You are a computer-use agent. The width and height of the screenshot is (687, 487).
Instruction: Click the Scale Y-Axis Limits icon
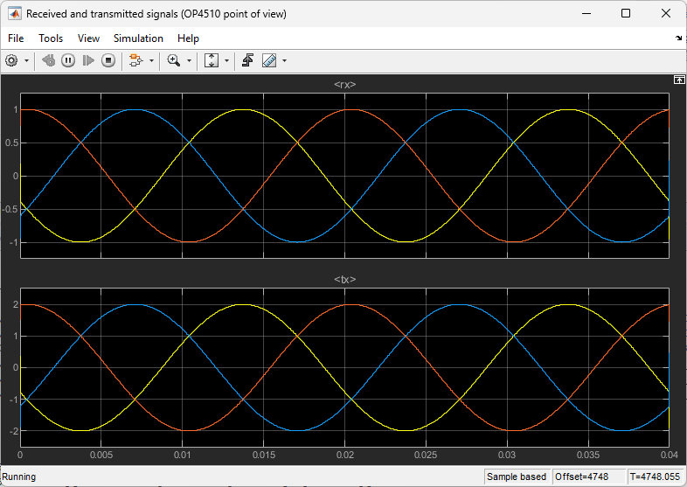[212, 60]
